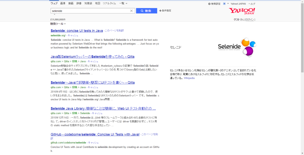Open the ヘルプ help link
The image size is (304, 155).
coord(252,4)
